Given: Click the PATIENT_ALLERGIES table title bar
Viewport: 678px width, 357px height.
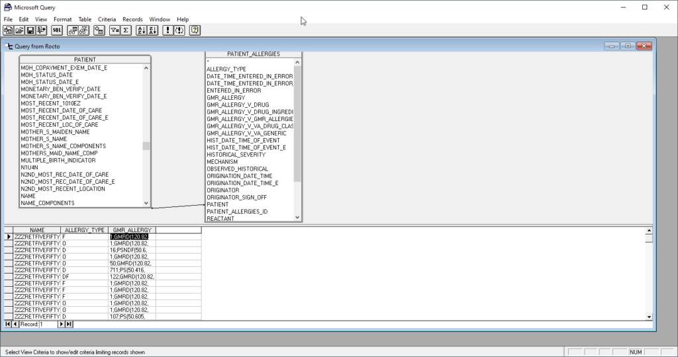Looking at the screenshot, I should tap(254, 54).
